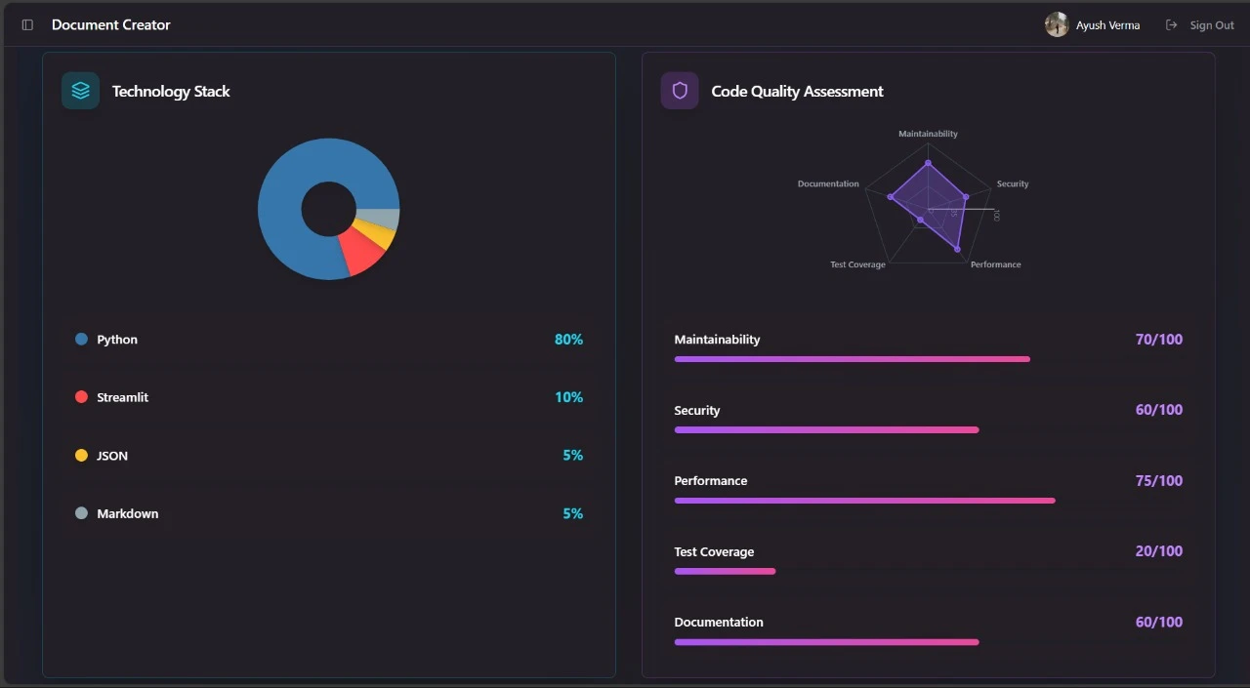Click Ayush Verma's profile avatar
1250x688 pixels.
point(1057,25)
